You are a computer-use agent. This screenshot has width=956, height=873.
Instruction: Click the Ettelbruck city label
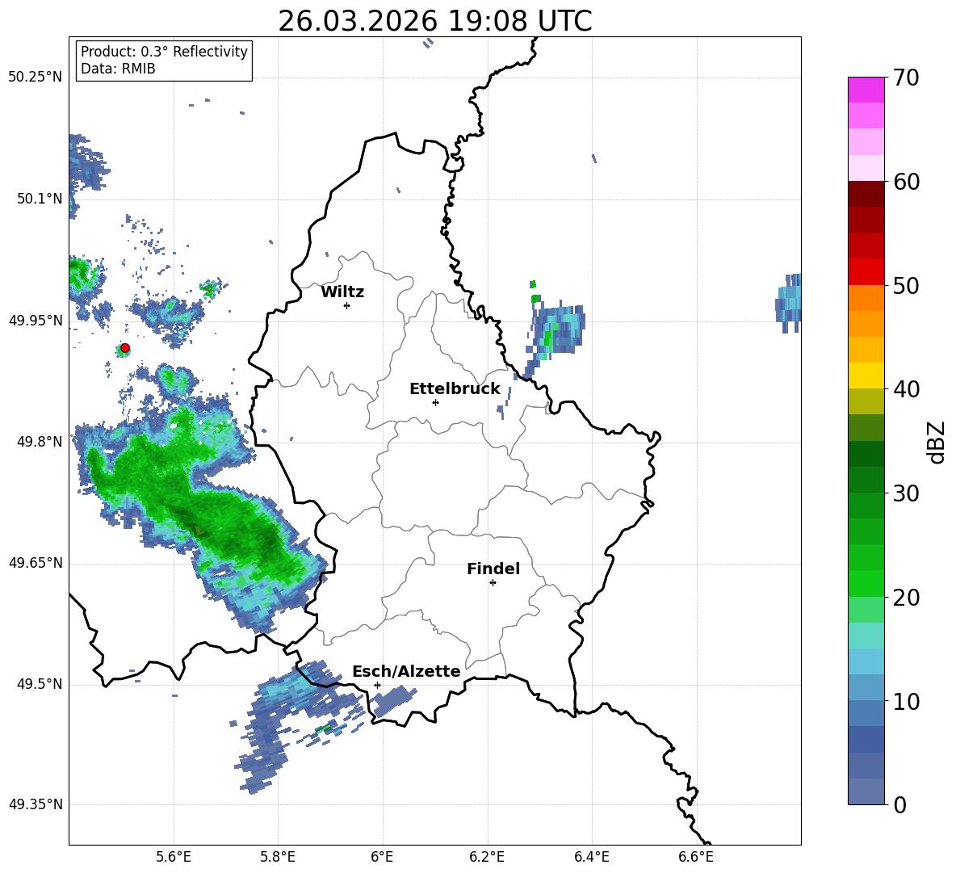(x=455, y=389)
